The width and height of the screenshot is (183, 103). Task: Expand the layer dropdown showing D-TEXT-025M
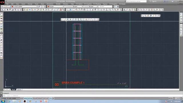37,7
